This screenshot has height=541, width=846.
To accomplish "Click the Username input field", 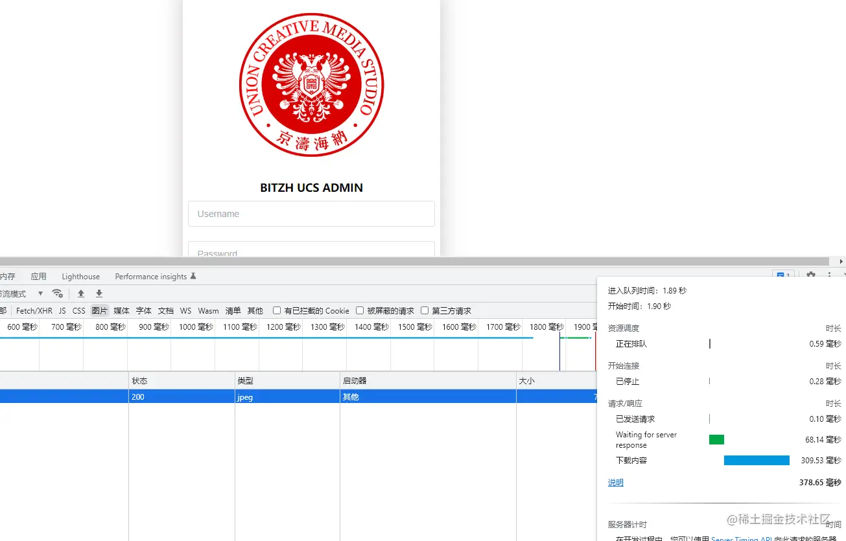I will tap(311, 214).
